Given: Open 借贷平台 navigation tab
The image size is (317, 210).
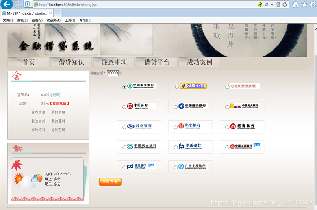Looking at the screenshot, I should click(157, 62).
